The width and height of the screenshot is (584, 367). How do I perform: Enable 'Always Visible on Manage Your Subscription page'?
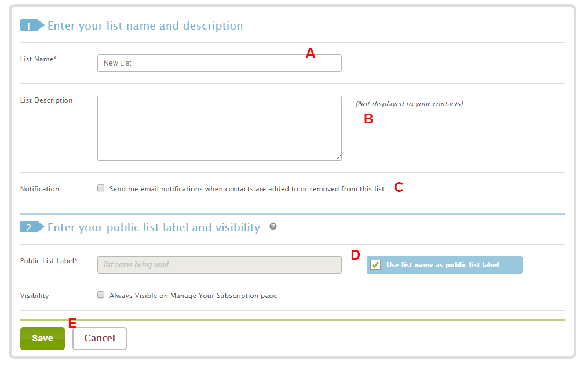tap(100, 295)
